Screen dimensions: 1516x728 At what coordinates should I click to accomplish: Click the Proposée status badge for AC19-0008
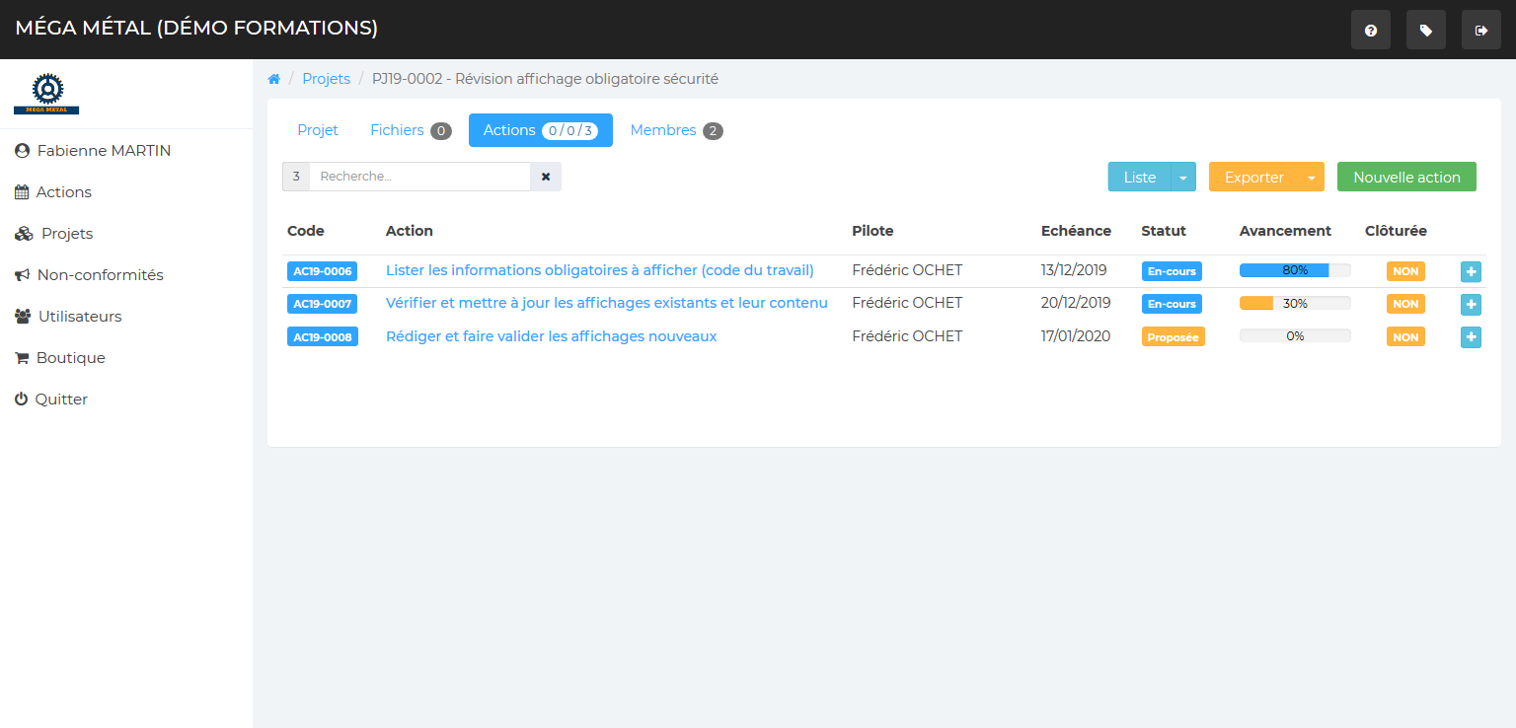[x=1173, y=337]
